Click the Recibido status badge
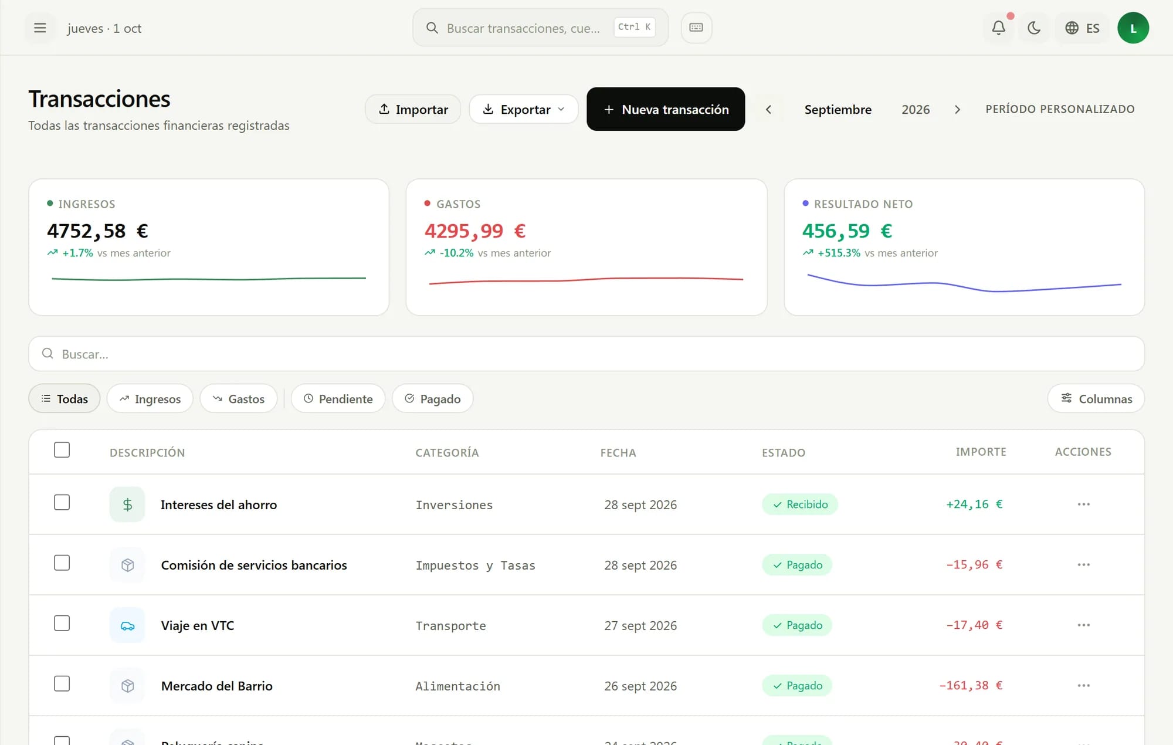Viewport: 1173px width, 745px height. click(800, 504)
